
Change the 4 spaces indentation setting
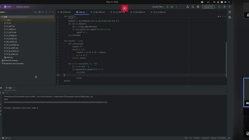[205, 138]
